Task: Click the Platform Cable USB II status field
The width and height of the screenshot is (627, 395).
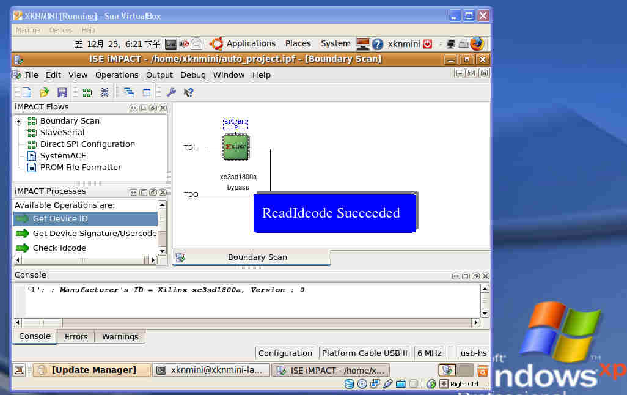Action: point(364,353)
